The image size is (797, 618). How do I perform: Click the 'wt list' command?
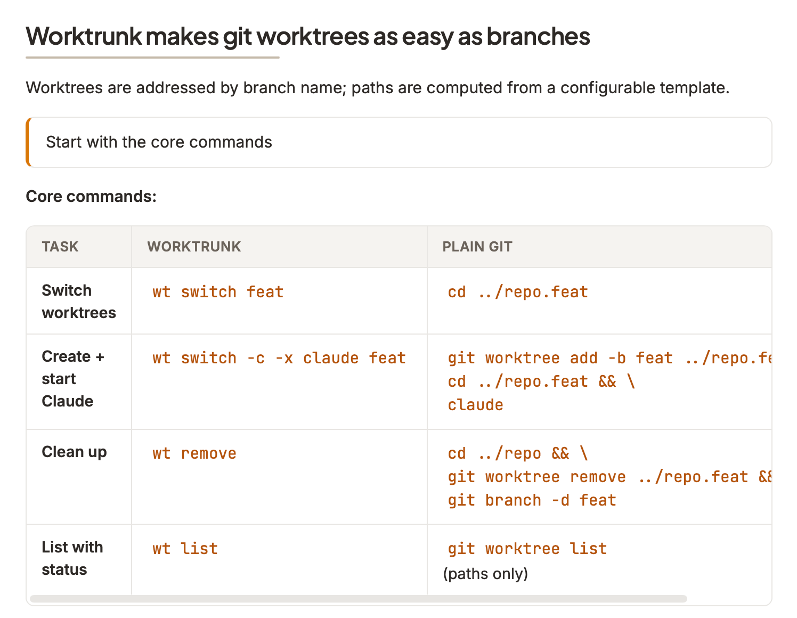tap(185, 549)
